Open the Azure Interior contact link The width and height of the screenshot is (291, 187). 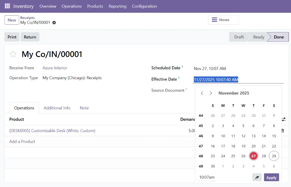[x=55, y=68]
